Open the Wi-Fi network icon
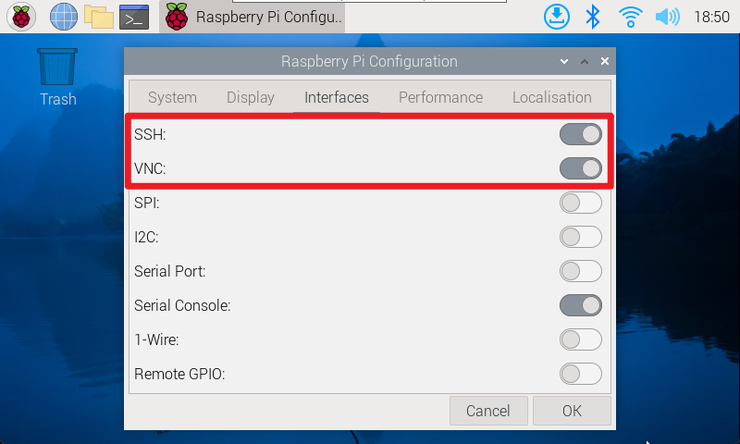 click(631, 17)
